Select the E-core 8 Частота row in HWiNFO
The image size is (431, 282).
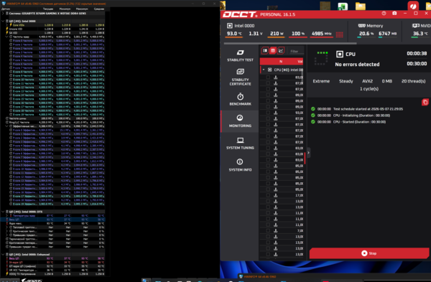(x=57, y=72)
